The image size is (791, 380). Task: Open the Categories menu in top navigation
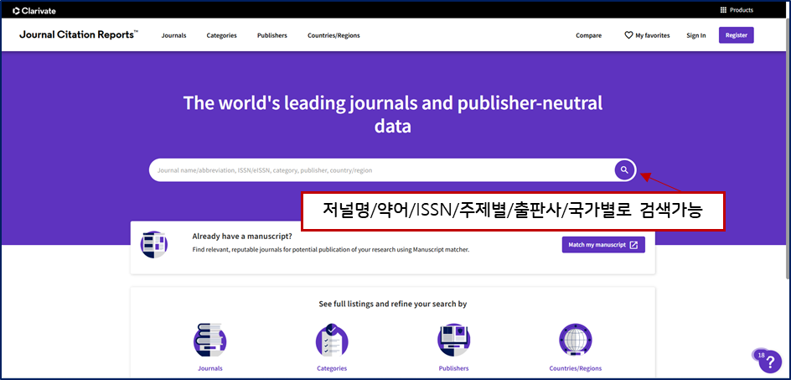[x=221, y=35]
